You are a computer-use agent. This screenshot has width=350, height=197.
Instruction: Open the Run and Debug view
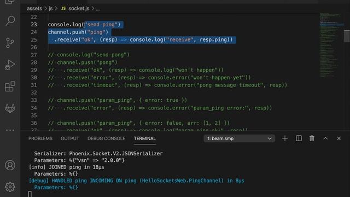tap(10, 65)
